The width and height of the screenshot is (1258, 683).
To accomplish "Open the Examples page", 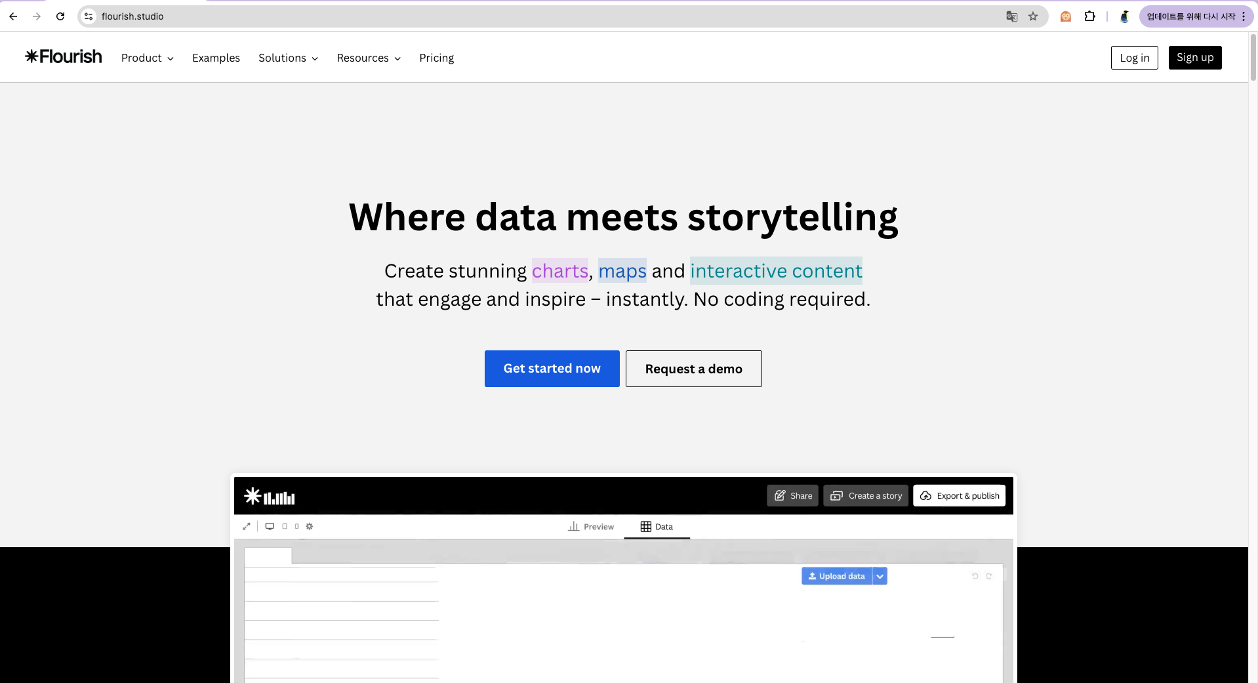I will (x=216, y=58).
